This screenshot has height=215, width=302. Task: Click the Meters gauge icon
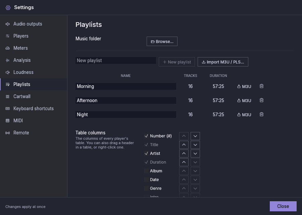[7, 48]
